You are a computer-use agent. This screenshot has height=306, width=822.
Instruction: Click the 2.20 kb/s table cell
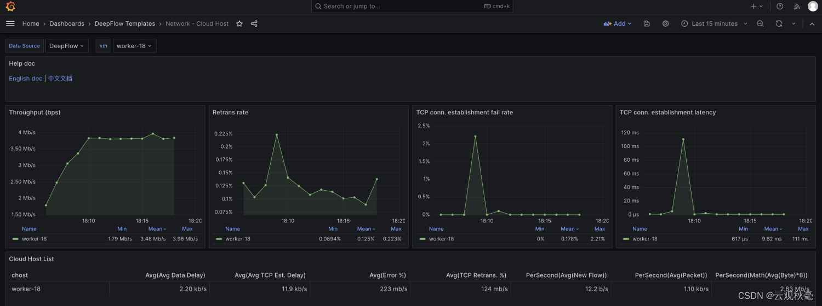(x=193, y=289)
